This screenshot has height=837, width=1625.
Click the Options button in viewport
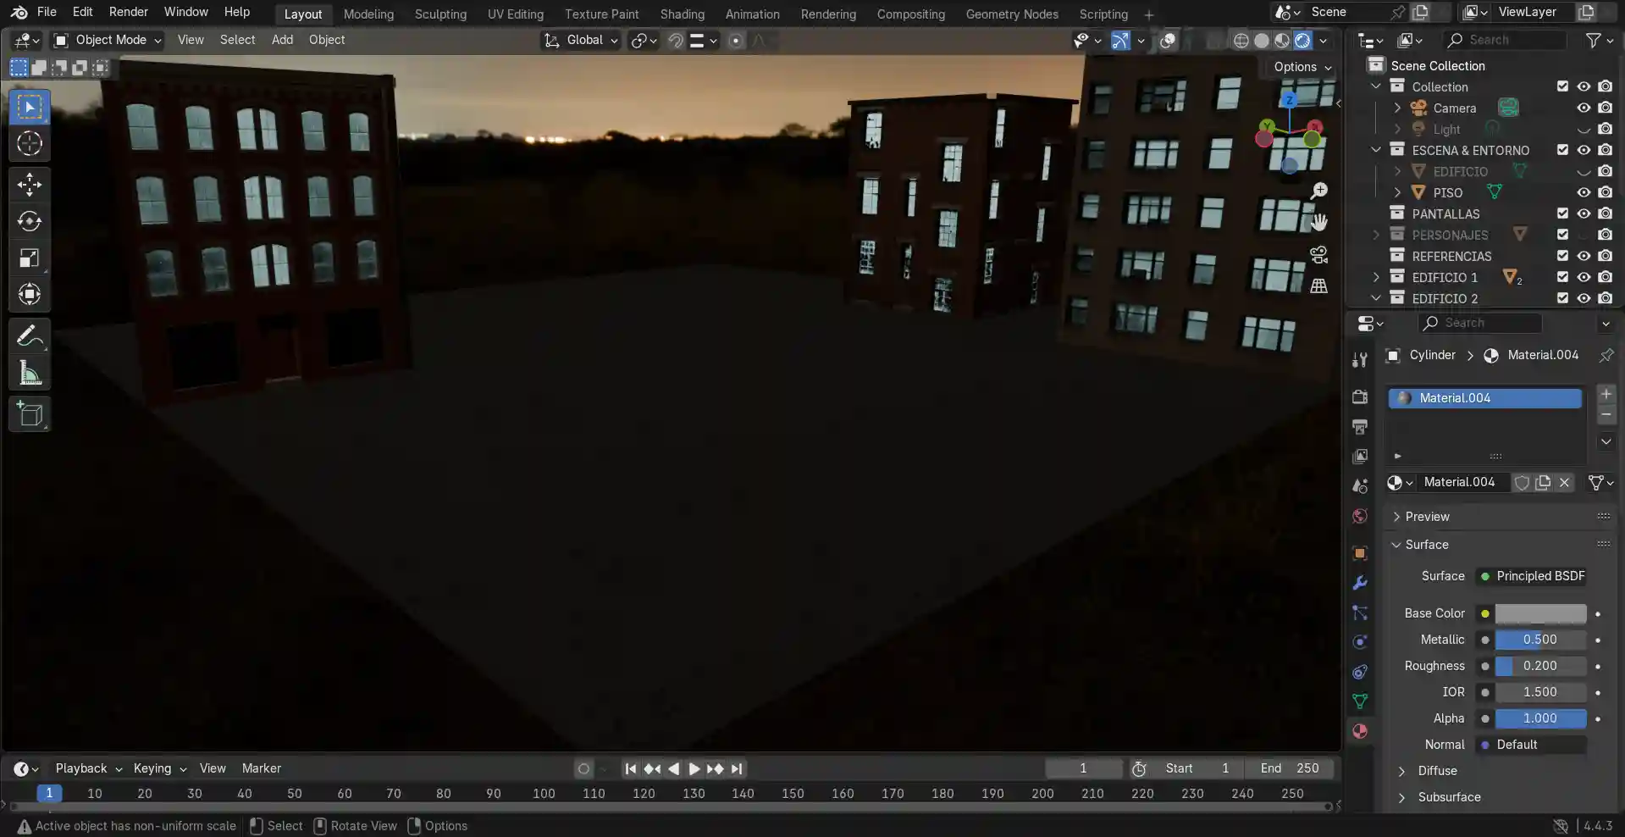tap(1302, 67)
